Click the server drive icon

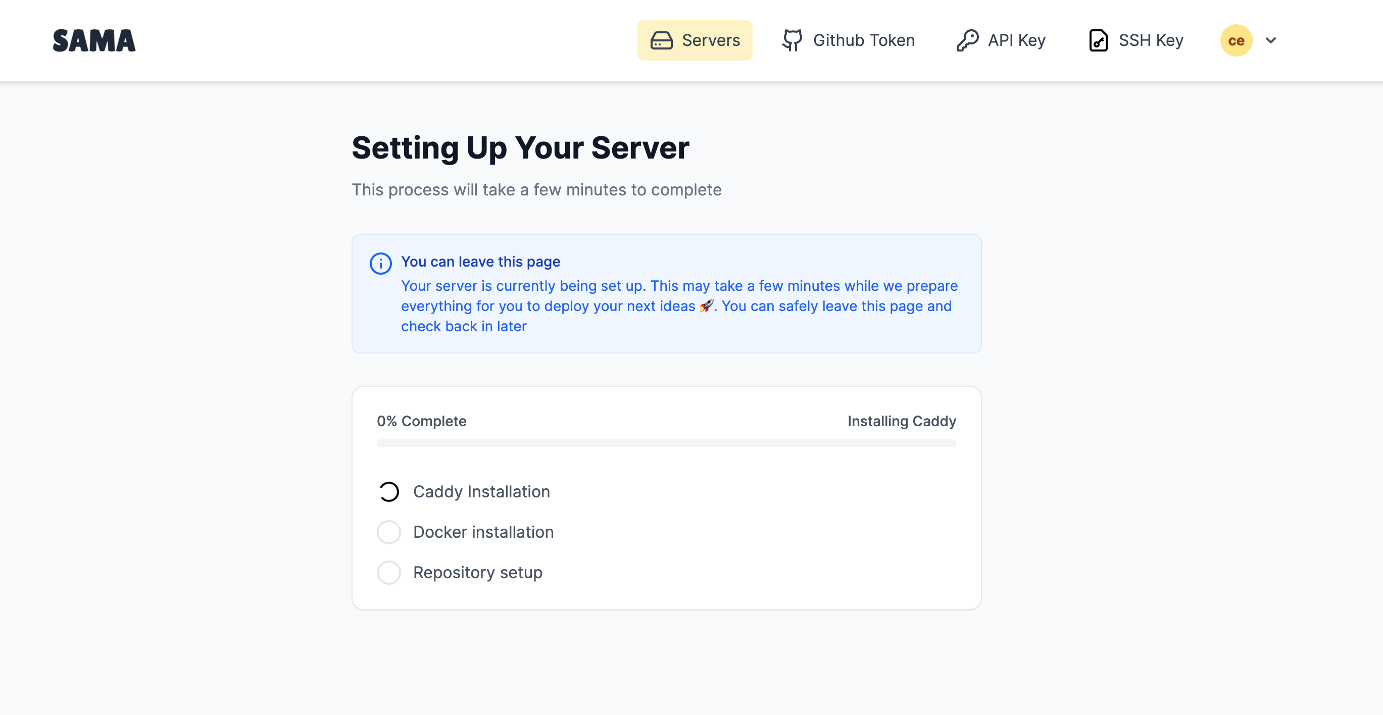(661, 40)
